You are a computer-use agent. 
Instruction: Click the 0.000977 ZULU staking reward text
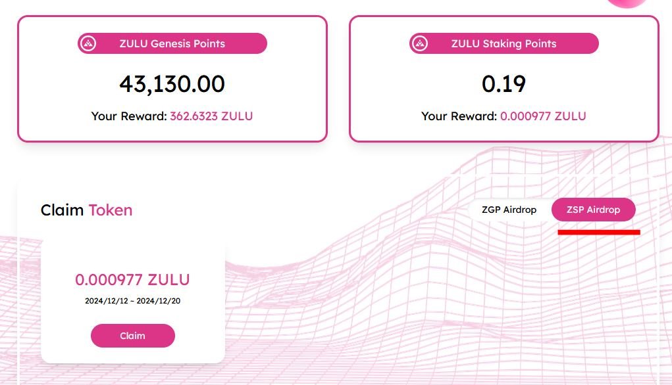pos(543,116)
